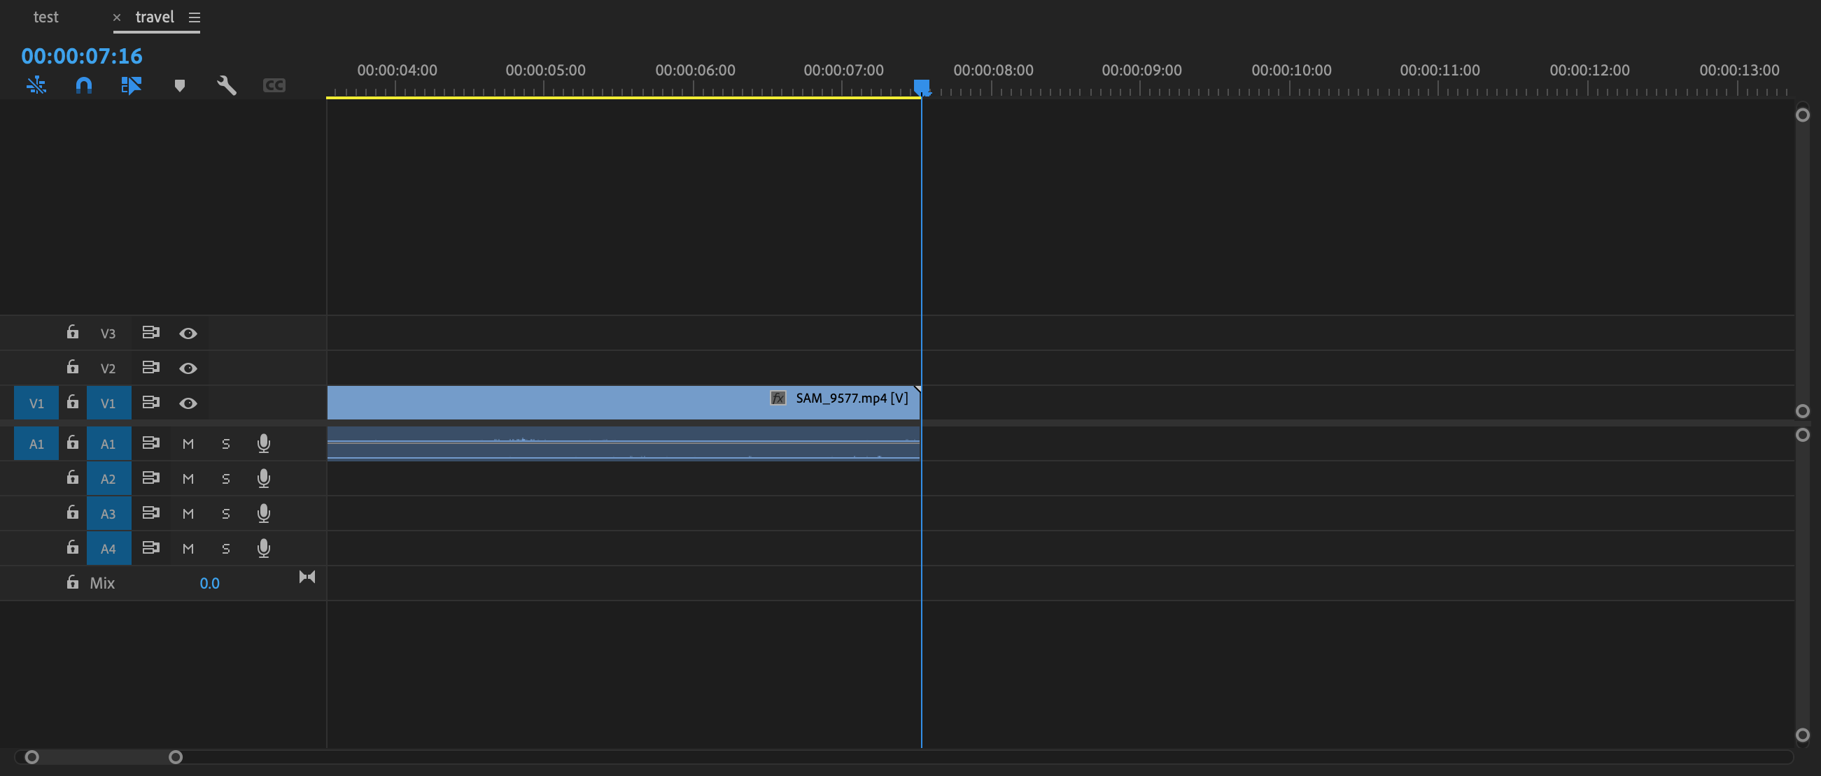
Task: Toggle Snap in Timeline magnet icon
Action: click(x=83, y=85)
